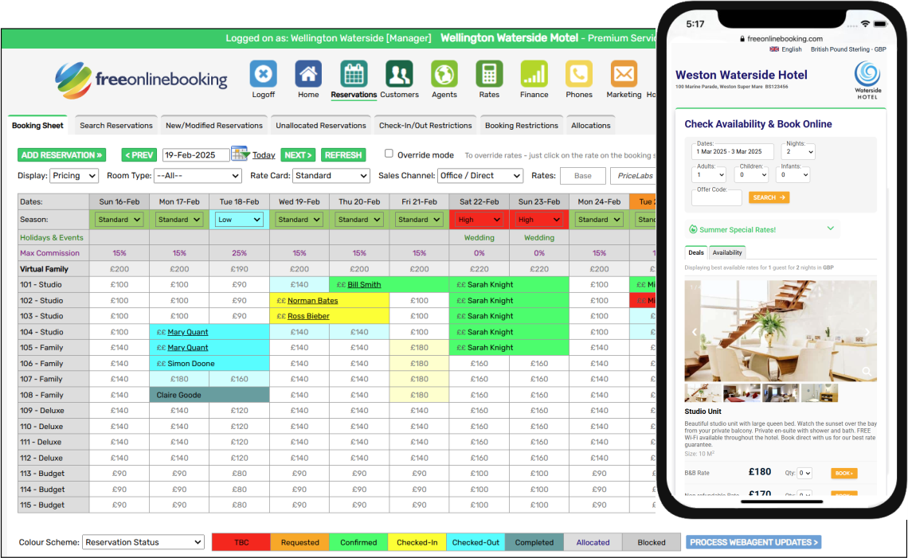Click the Logoff icon
Screen dimensions: 908x558
click(x=263, y=74)
